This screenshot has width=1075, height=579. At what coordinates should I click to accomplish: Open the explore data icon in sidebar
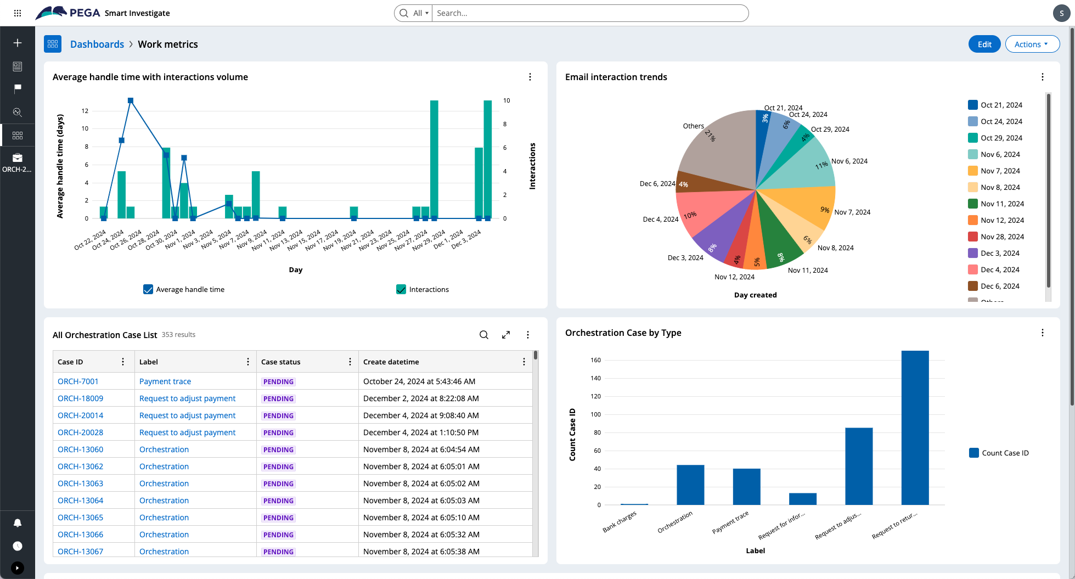[x=18, y=112]
